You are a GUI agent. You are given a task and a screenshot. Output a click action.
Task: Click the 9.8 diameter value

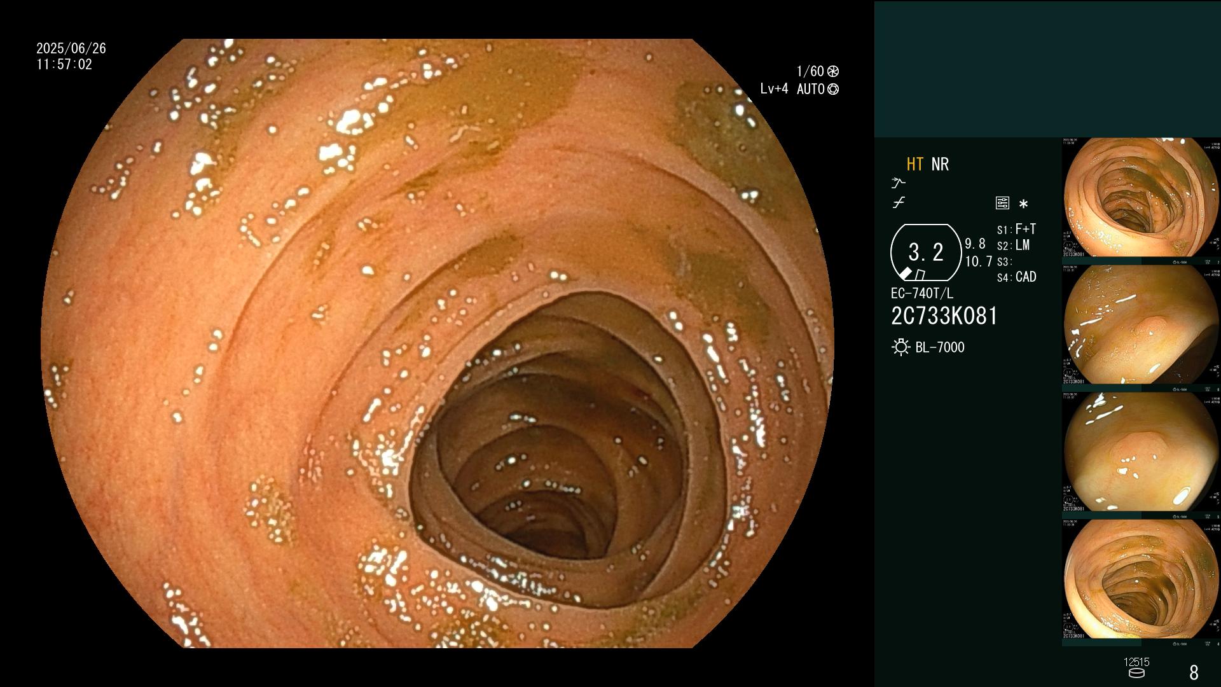pyautogui.click(x=976, y=244)
